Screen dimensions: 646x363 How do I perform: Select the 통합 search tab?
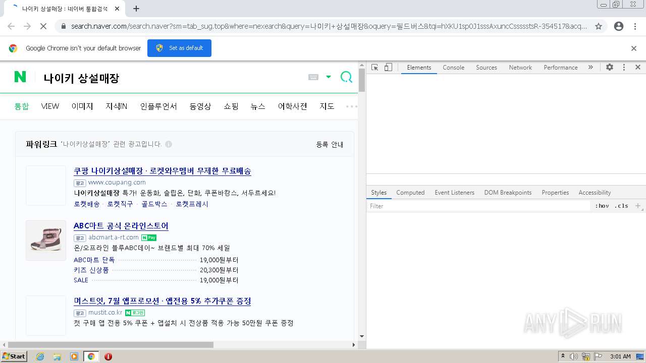point(22,106)
